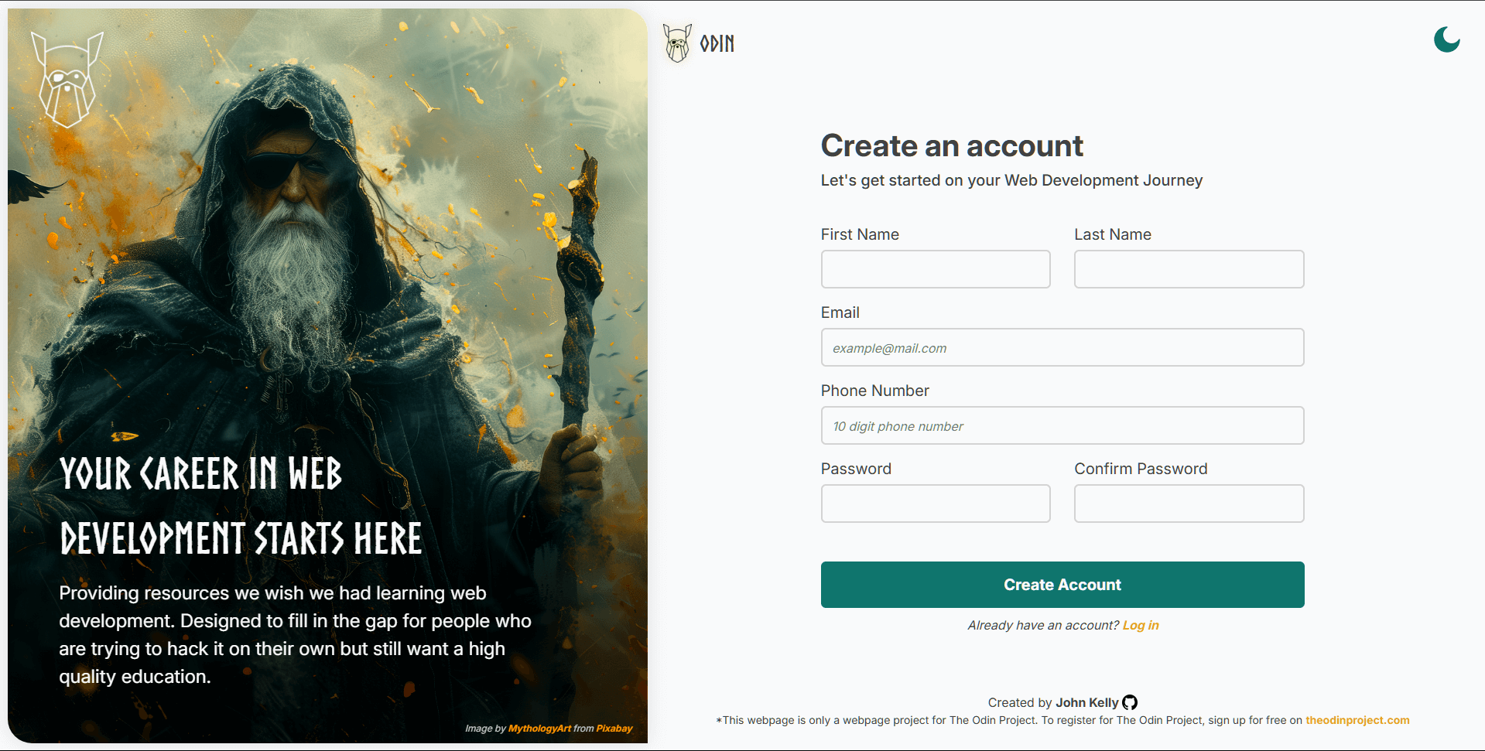Submit with the Create Account button
Image resolution: width=1485 pixels, height=751 pixels.
pyautogui.click(x=1062, y=585)
